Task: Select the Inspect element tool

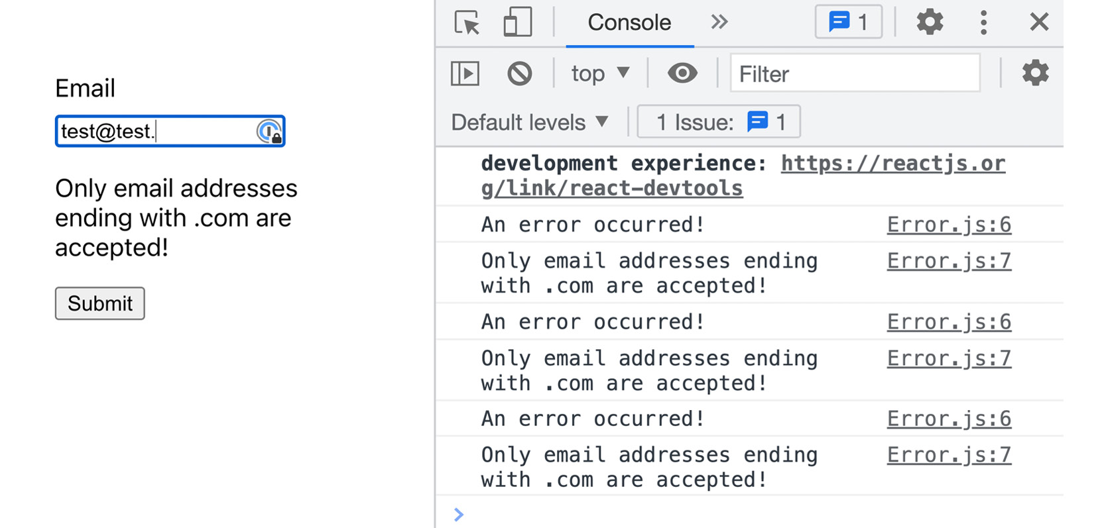Action: [x=466, y=22]
